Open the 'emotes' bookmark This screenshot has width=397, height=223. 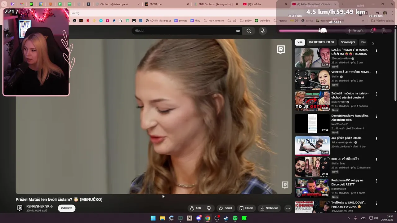click(x=181, y=21)
